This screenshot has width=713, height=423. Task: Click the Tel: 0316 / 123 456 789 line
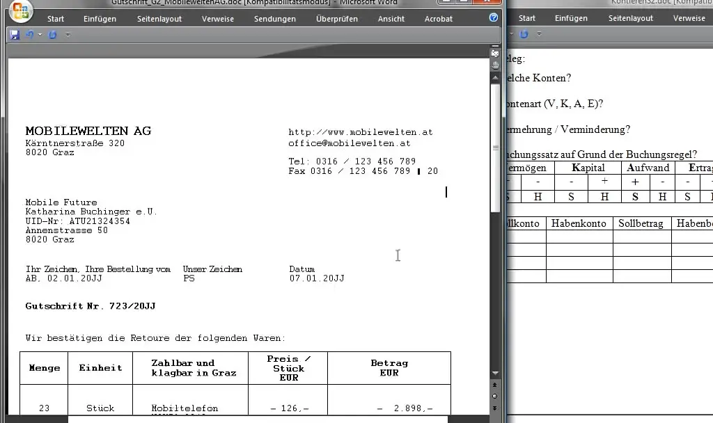tap(352, 161)
